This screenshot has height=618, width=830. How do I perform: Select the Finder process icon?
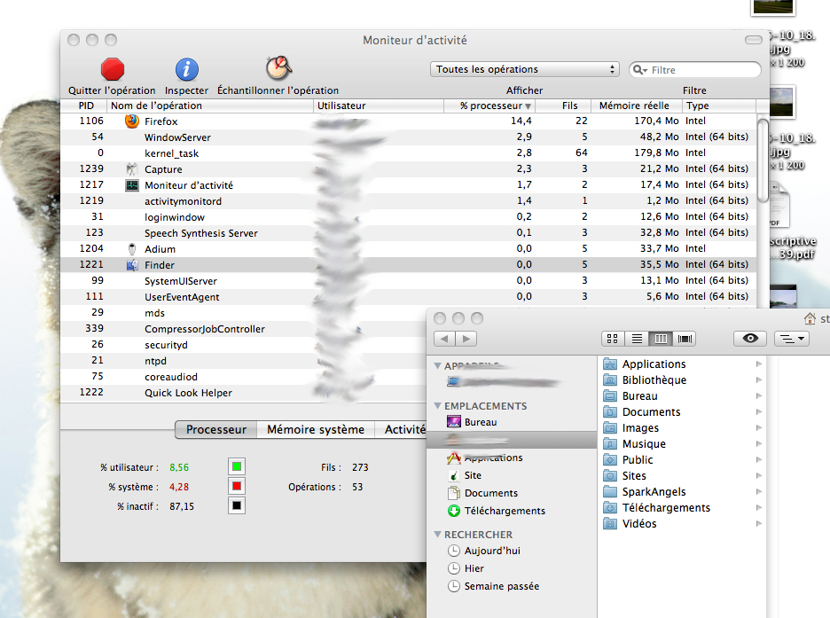click(132, 265)
